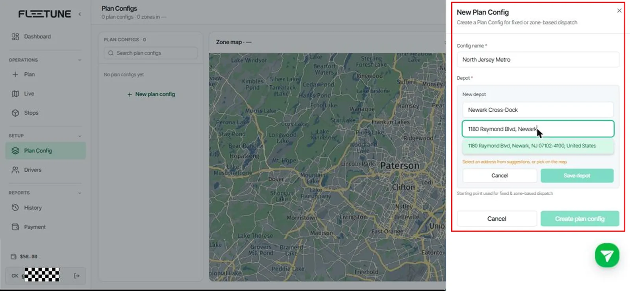
Task: Click the balance icon beside $50.00
Action: [x=13, y=256]
